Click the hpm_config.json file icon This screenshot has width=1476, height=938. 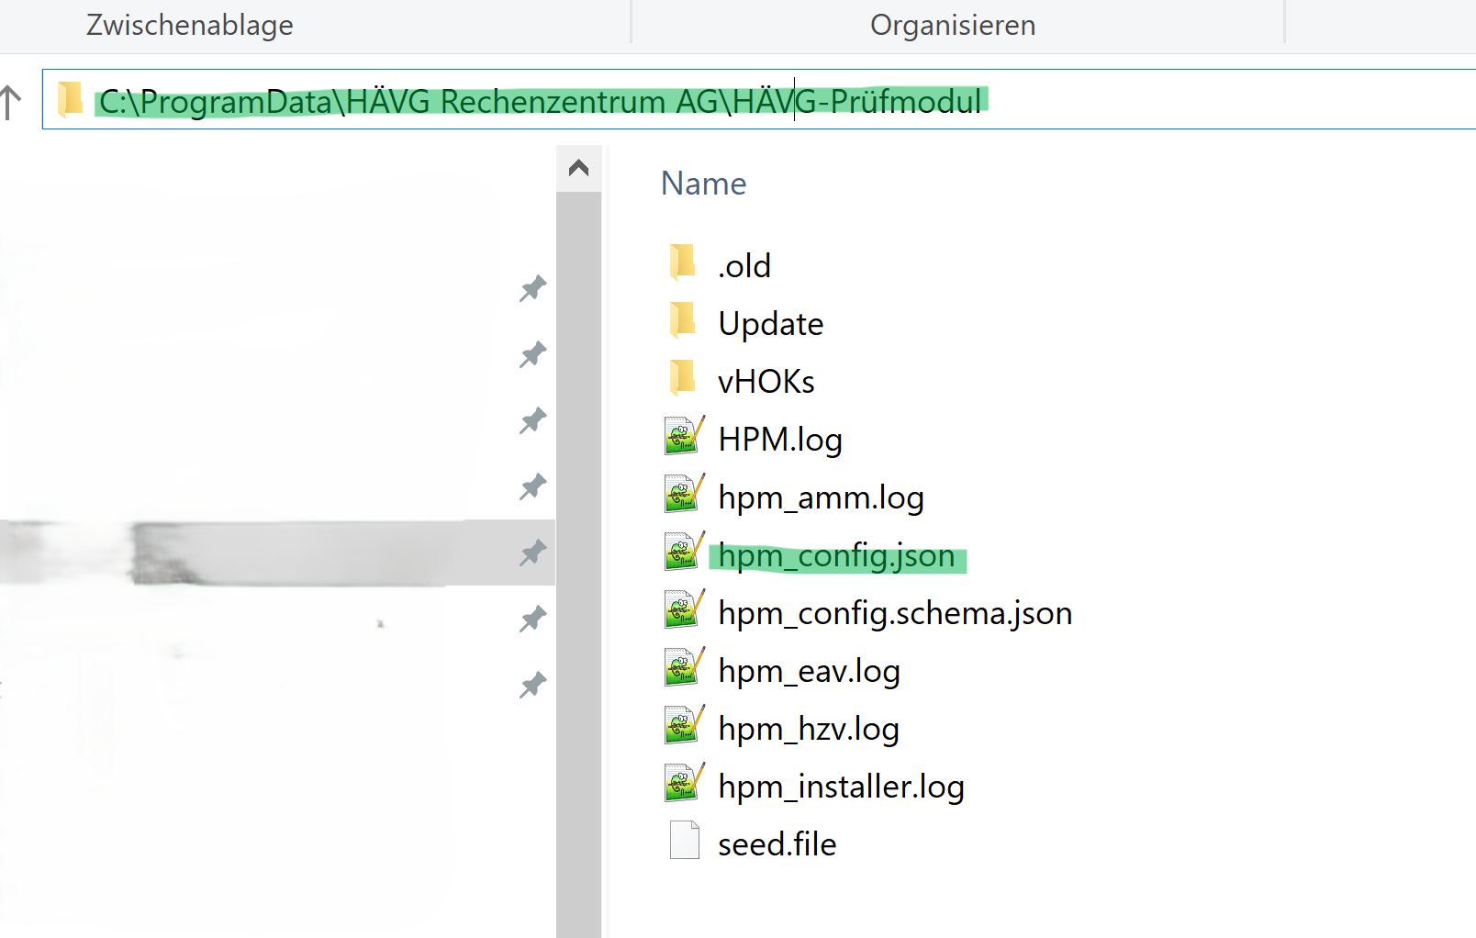point(684,553)
